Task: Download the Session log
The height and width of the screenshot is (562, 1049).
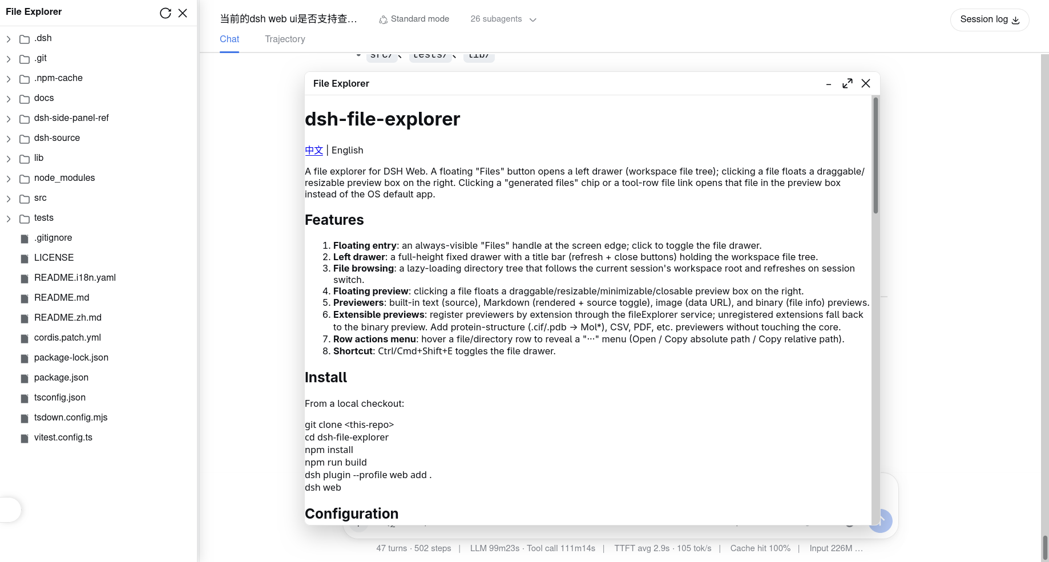Action: 990,19
